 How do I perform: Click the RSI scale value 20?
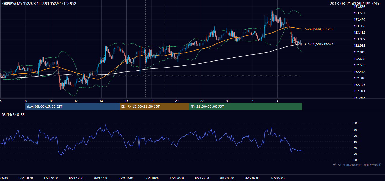click(355, 160)
